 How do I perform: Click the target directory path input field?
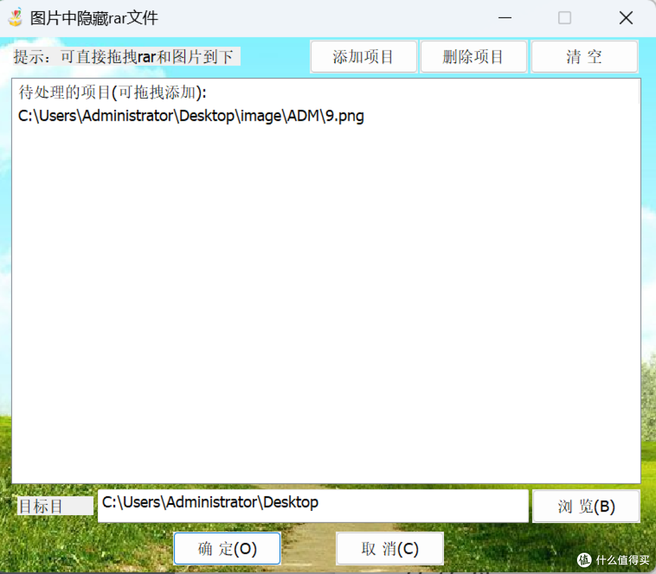point(313,506)
